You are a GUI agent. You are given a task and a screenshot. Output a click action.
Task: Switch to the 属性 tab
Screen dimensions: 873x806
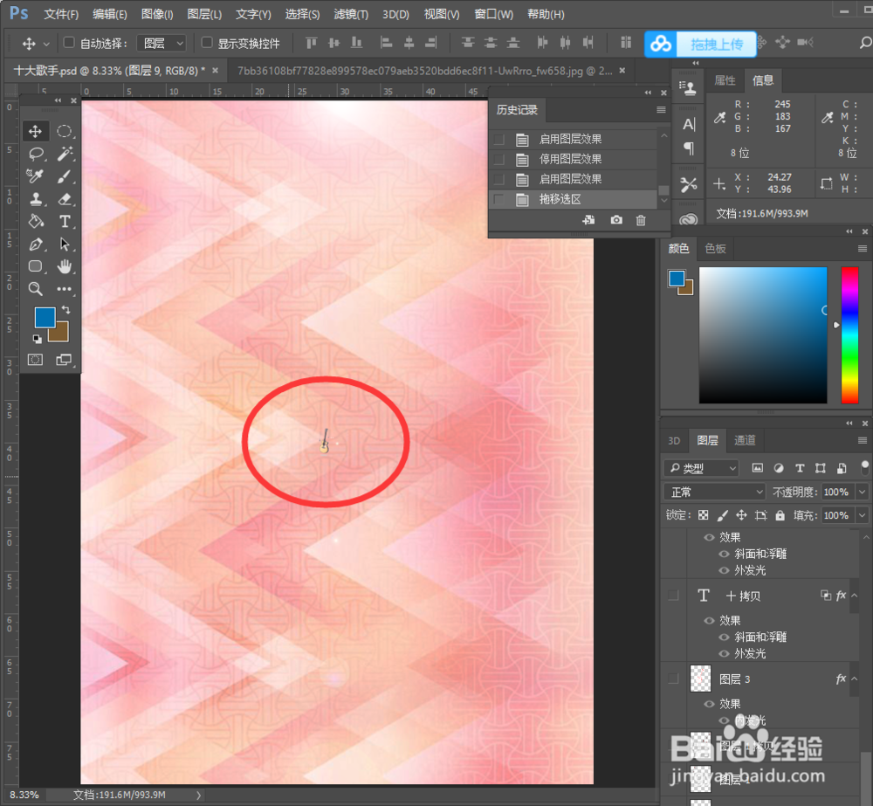coord(725,80)
